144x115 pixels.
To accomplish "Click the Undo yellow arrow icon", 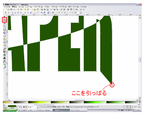I will (25, 9).
